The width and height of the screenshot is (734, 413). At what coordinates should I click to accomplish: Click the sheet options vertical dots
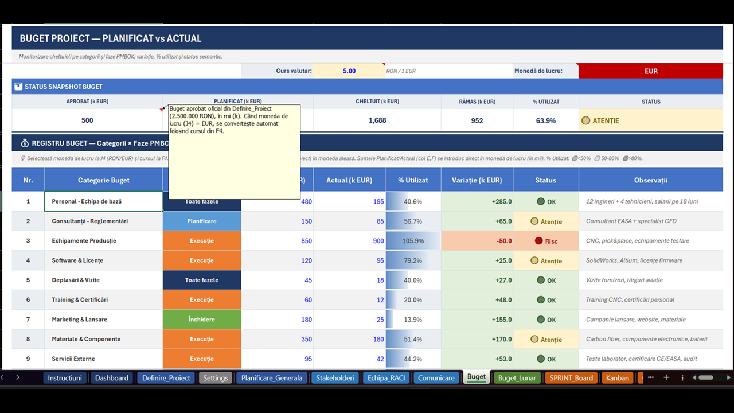(682, 377)
